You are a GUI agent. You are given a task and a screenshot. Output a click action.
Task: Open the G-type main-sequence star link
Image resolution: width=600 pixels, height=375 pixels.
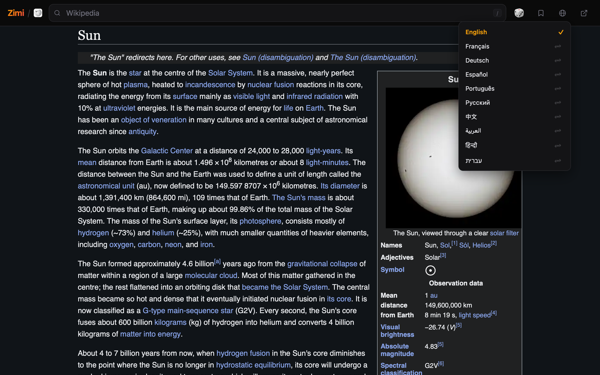pos(188,311)
